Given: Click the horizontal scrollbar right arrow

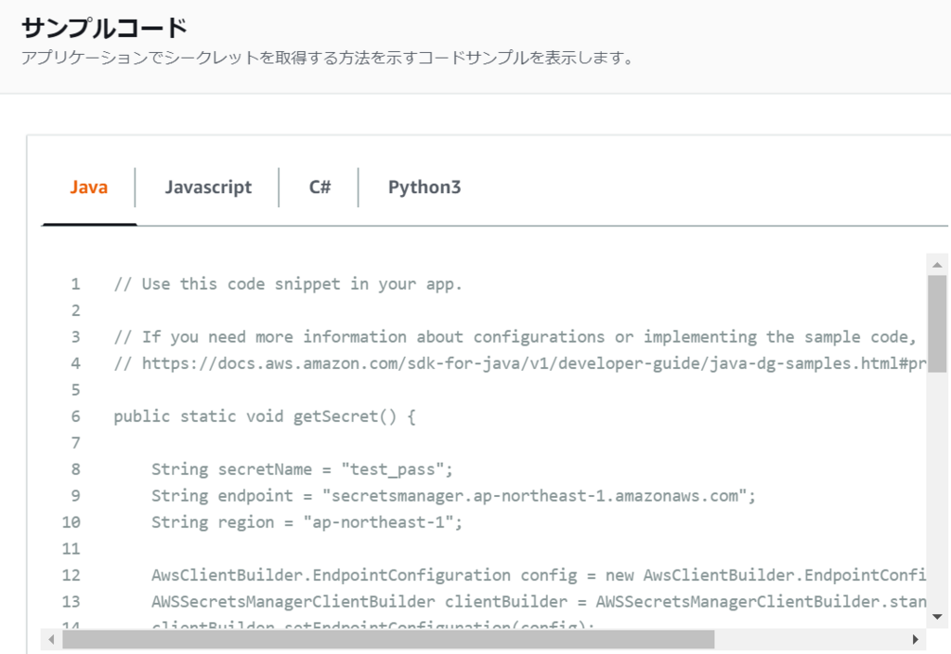Looking at the screenshot, I should pyautogui.click(x=916, y=639).
